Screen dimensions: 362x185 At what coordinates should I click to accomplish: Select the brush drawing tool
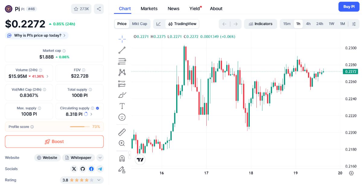(x=122, y=95)
